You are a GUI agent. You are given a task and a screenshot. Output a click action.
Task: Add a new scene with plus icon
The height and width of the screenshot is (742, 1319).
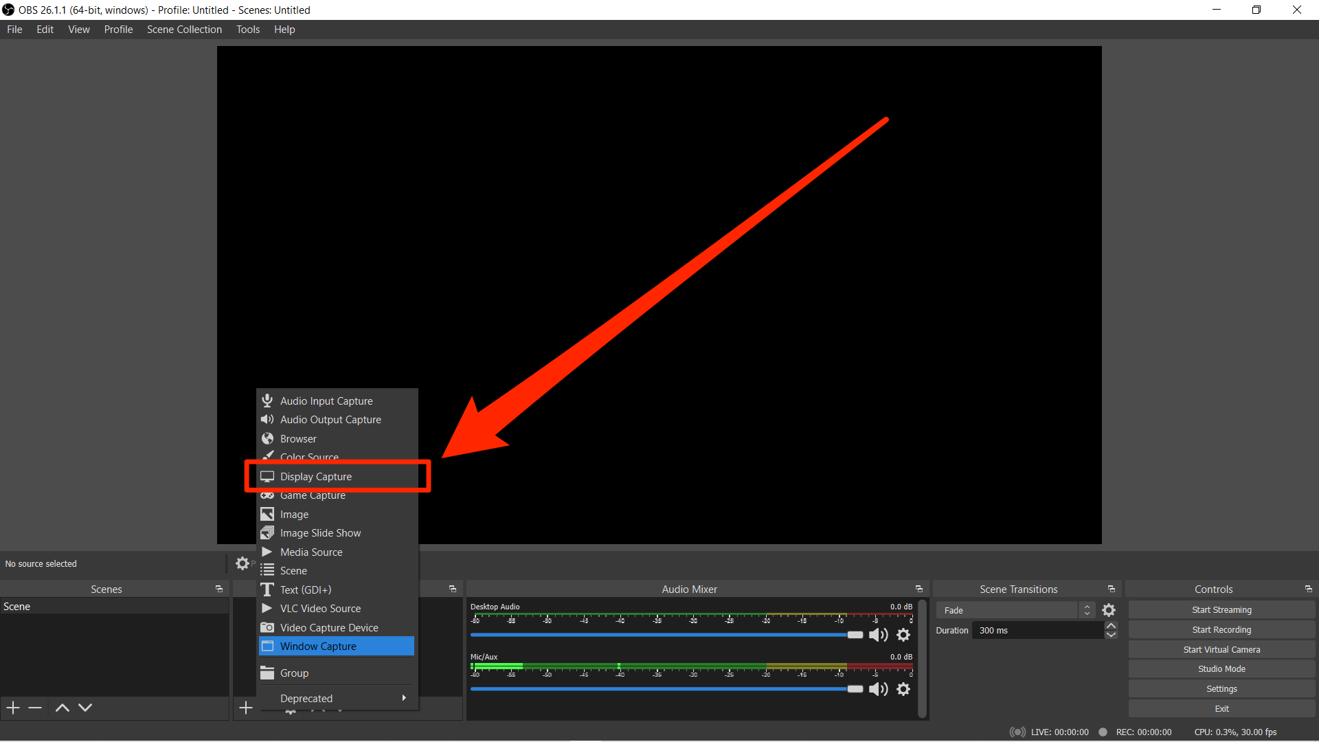tap(13, 708)
